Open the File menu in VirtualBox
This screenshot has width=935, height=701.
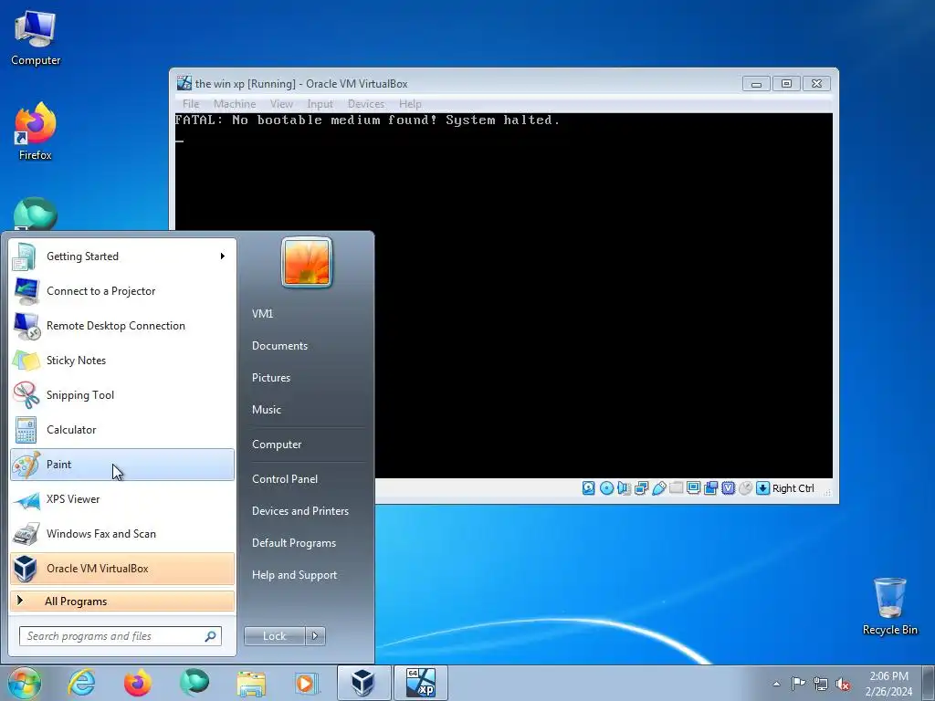tap(191, 104)
